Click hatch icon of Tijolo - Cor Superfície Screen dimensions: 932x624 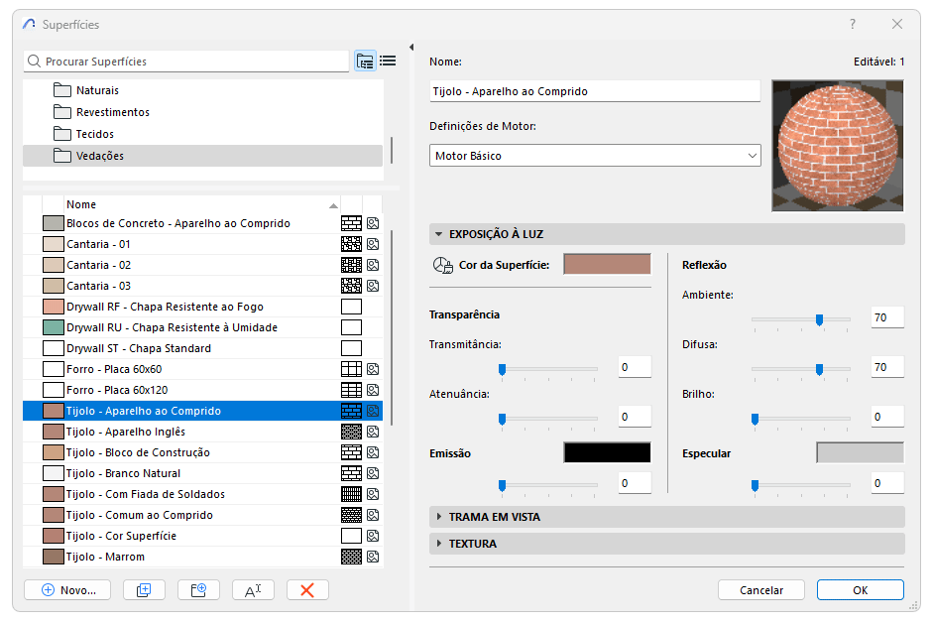pyautogui.click(x=351, y=536)
